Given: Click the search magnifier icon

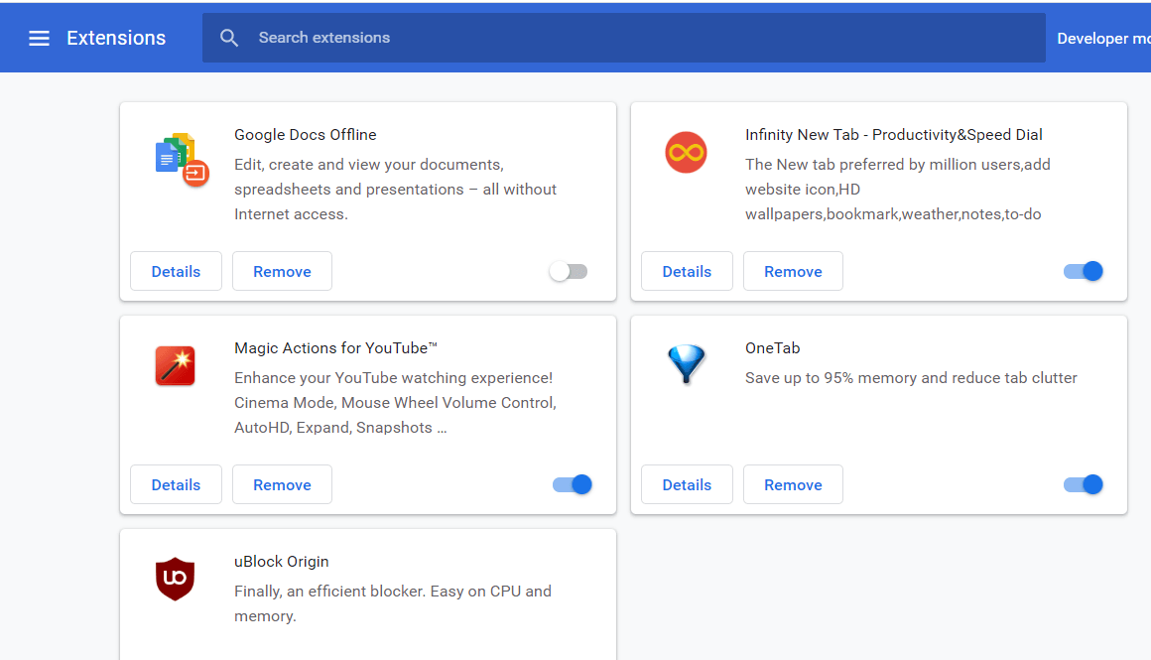Looking at the screenshot, I should click(229, 38).
